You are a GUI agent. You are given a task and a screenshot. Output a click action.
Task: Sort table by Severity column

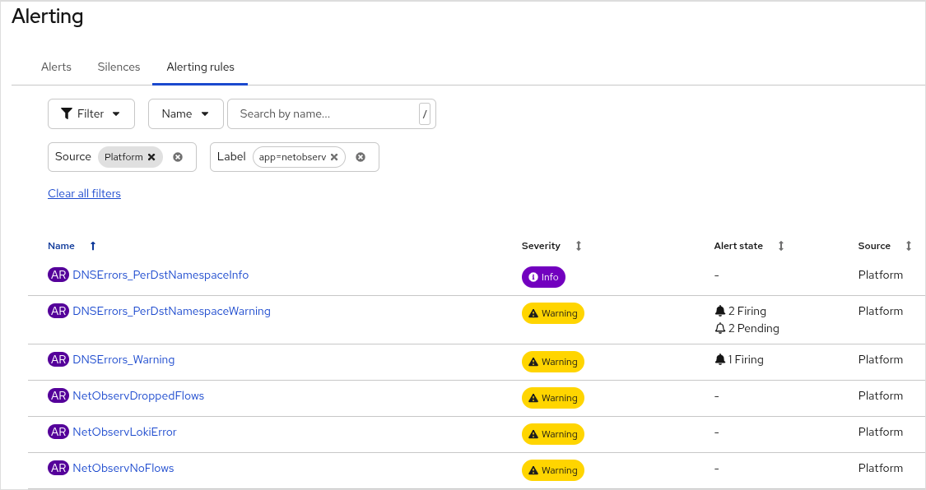tap(579, 246)
